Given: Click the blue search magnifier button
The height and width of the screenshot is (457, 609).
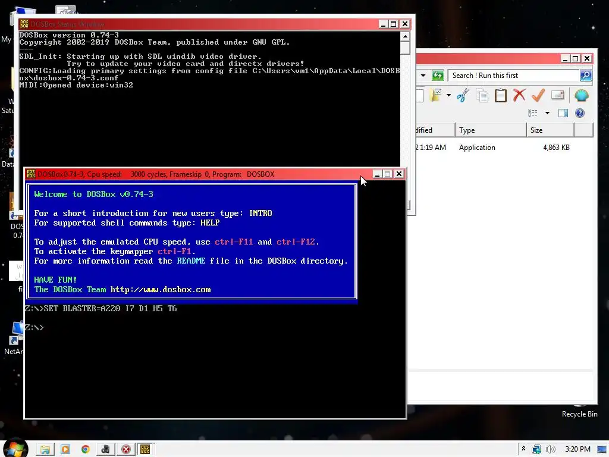Looking at the screenshot, I should [586, 76].
